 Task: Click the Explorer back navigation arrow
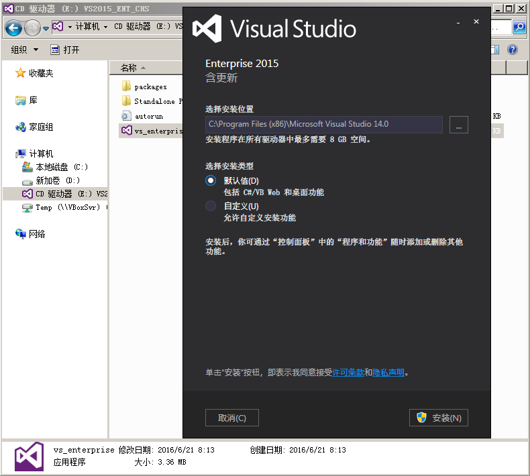(x=13, y=27)
